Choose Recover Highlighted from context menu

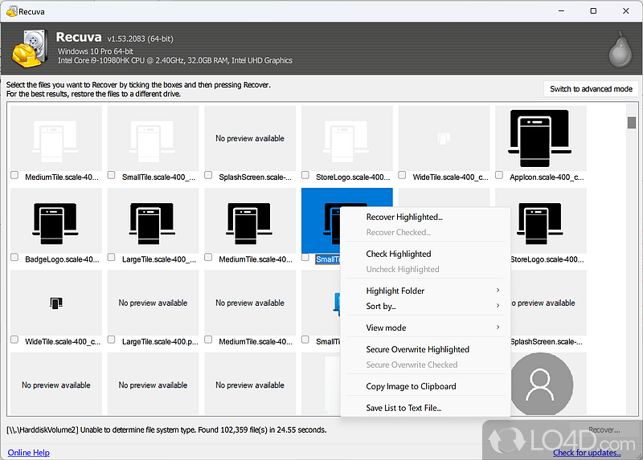point(426,217)
